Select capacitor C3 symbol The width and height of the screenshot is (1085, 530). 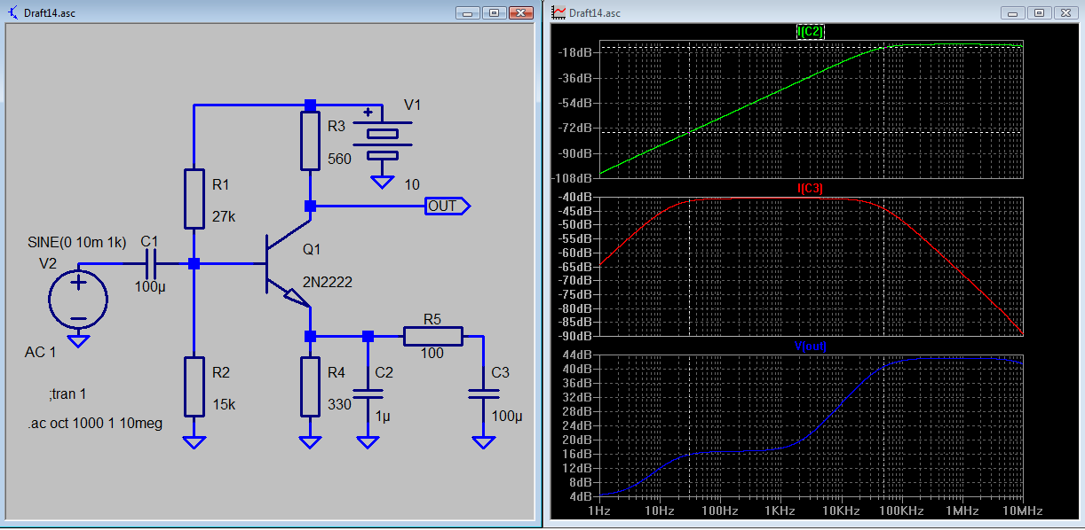coord(484,394)
